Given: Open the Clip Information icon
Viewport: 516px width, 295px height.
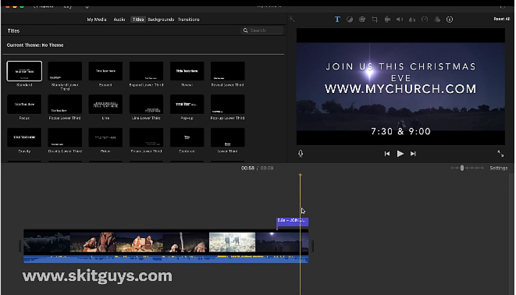Looking at the screenshot, I should (449, 19).
